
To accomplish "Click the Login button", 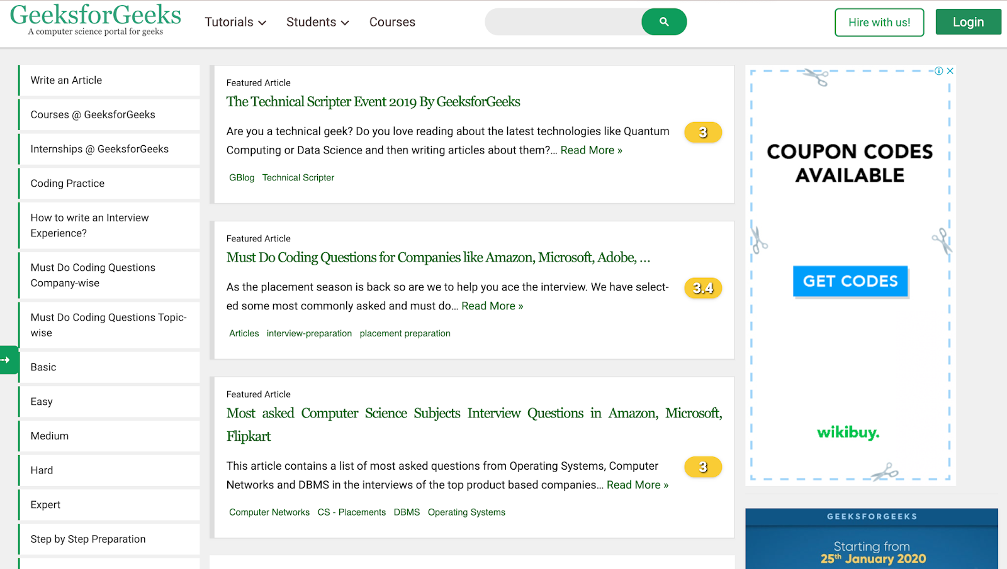I will point(968,22).
